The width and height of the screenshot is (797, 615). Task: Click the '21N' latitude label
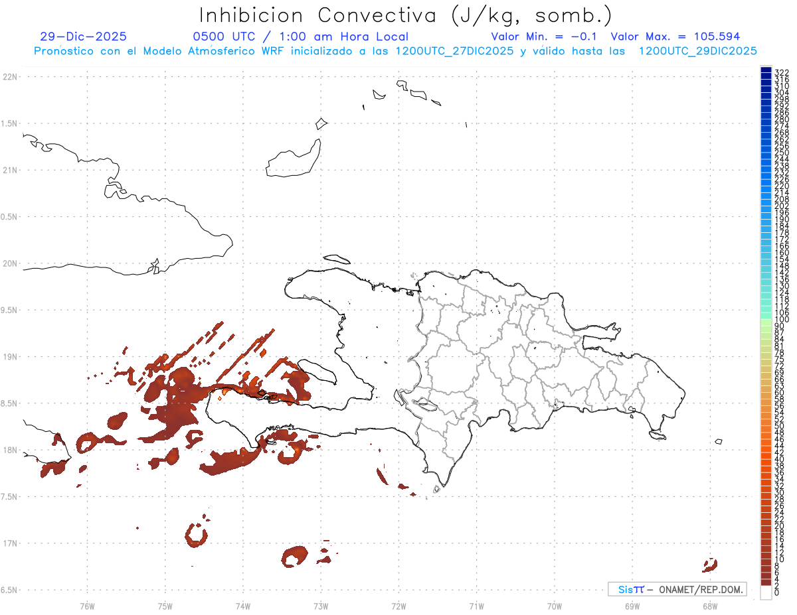9,171
